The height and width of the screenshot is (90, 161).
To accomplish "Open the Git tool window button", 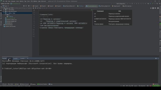I will (5, 84).
